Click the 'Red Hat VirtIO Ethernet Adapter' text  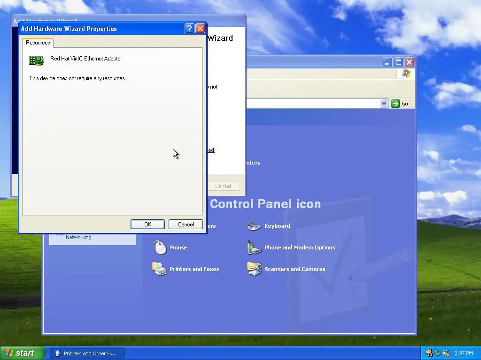click(x=86, y=59)
